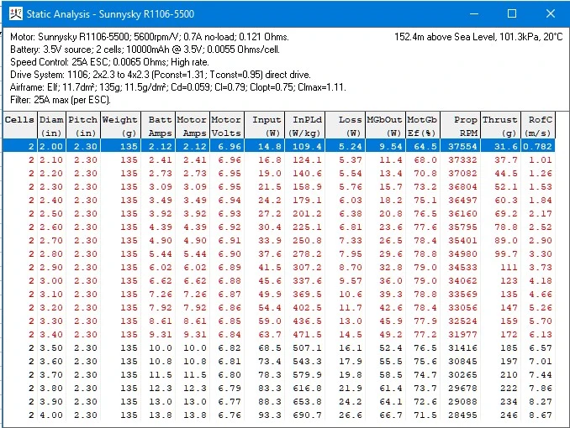Click the Pitch (in) column header
570x428 pixels.
[82, 124]
